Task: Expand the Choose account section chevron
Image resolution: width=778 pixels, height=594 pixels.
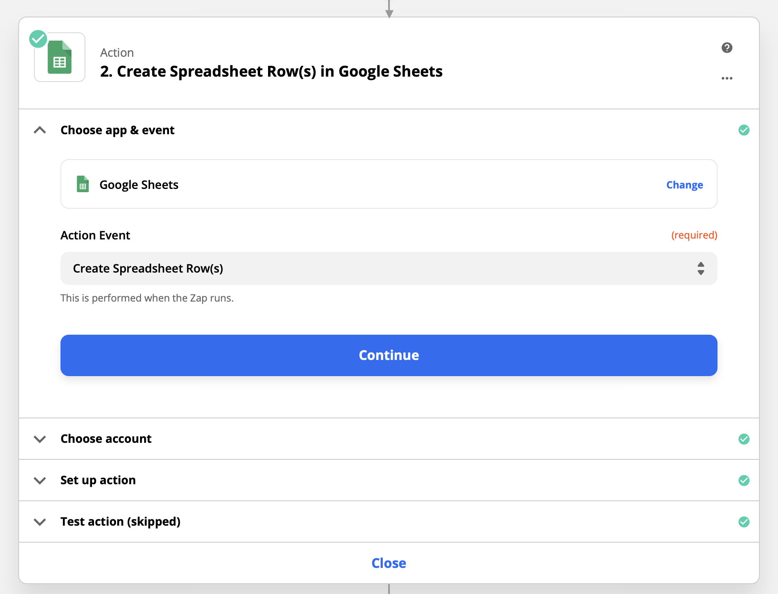Action: click(40, 439)
